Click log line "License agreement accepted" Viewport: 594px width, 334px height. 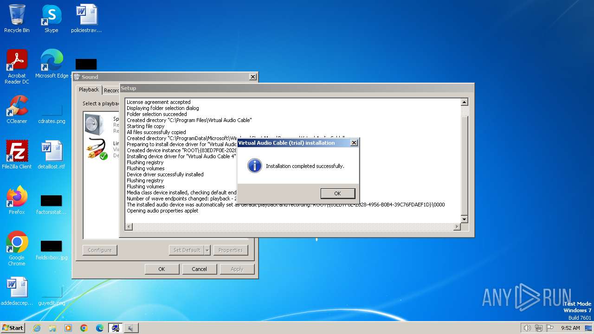(159, 102)
